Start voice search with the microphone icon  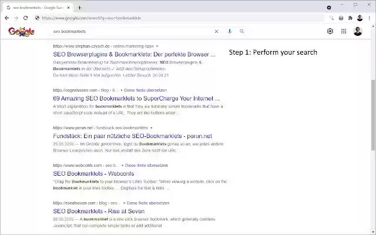coord(230,31)
